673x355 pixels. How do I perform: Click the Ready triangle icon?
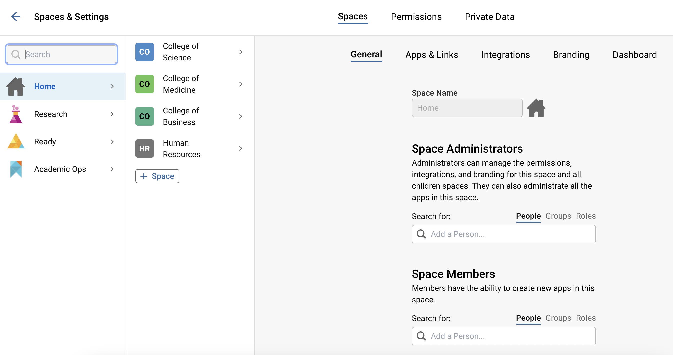pos(16,141)
